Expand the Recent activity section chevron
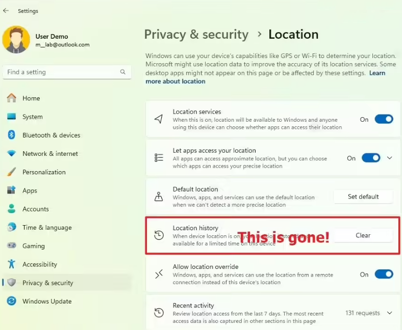The width and height of the screenshot is (402, 330). 390,313
